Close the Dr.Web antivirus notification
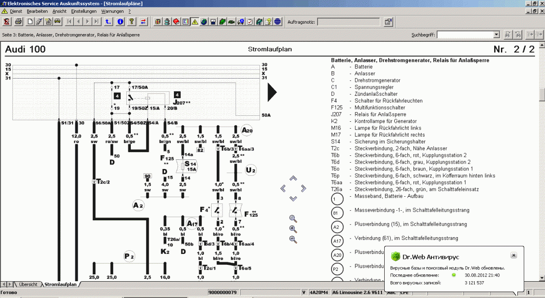The width and height of the screenshot is (545, 298). pos(514,255)
